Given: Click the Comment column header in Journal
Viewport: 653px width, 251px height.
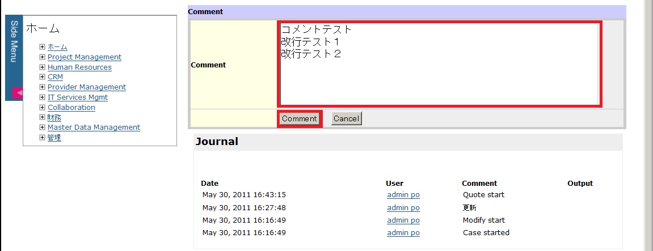Looking at the screenshot, I should point(479,183).
